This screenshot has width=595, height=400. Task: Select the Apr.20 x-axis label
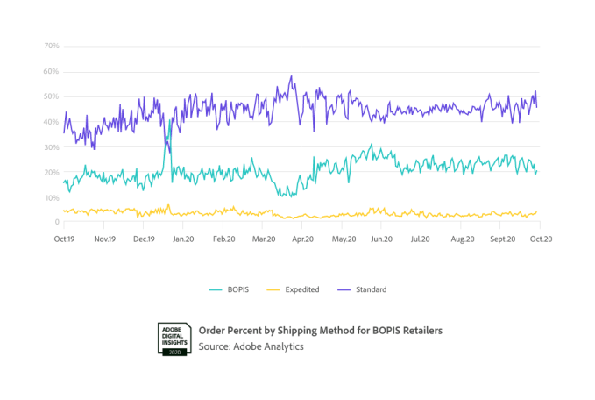pos(303,239)
